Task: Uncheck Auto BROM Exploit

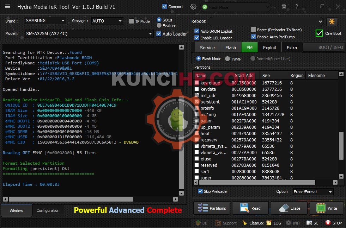Action: click(197, 31)
